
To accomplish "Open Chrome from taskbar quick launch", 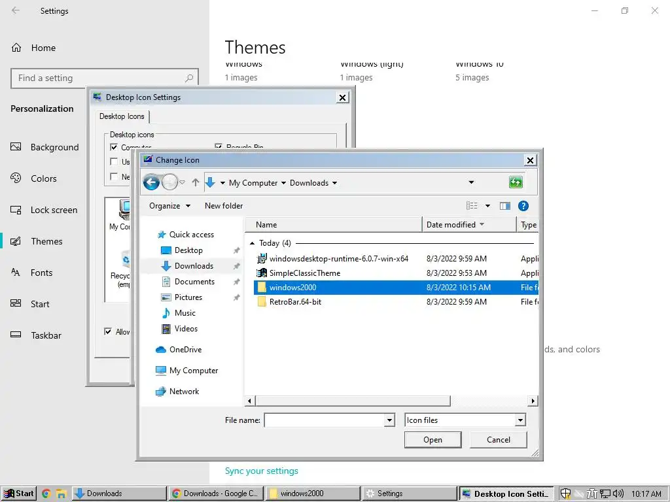I will pos(46,494).
